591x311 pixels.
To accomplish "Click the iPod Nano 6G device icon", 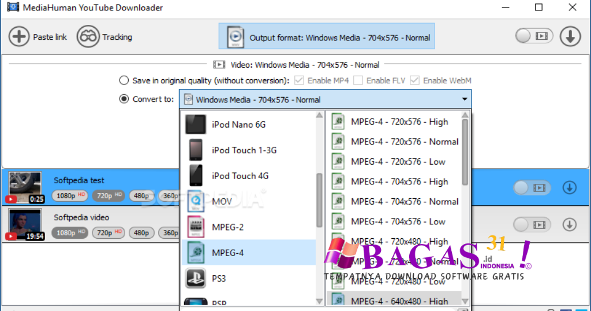I will pos(196,124).
